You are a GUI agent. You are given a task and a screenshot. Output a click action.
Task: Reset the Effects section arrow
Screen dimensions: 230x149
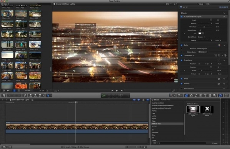pyautogui.click(x=224, y=13)
